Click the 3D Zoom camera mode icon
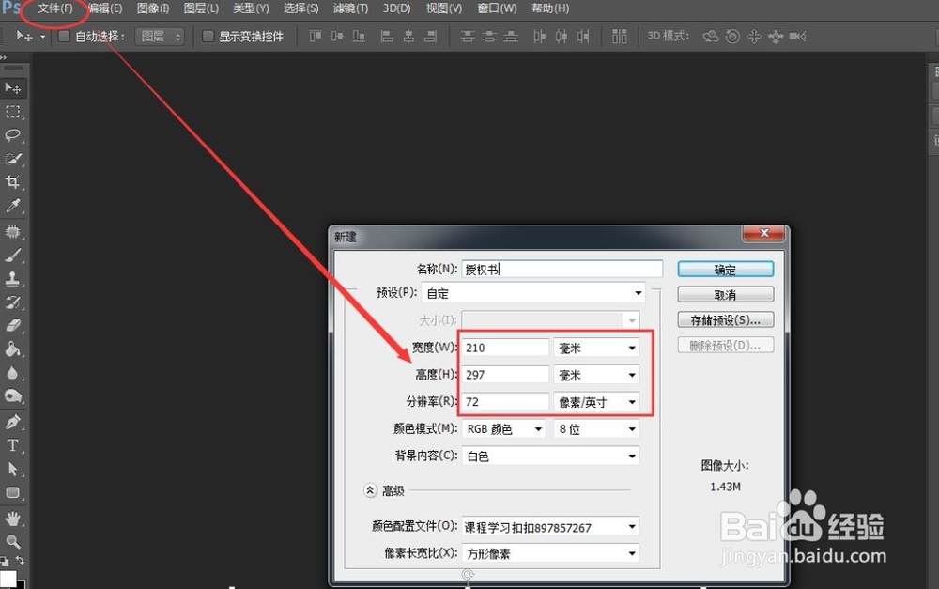The height and width of the screenshot is (589, 939). tap(797, 37)
